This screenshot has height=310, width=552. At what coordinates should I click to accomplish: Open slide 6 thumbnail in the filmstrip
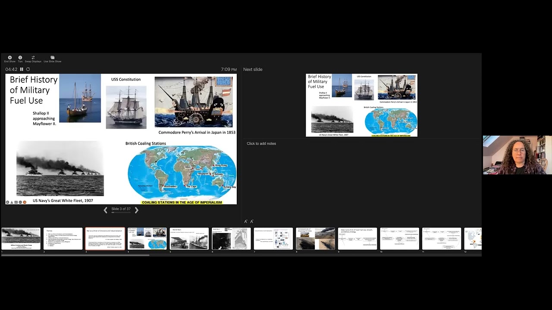click(231, 239)
